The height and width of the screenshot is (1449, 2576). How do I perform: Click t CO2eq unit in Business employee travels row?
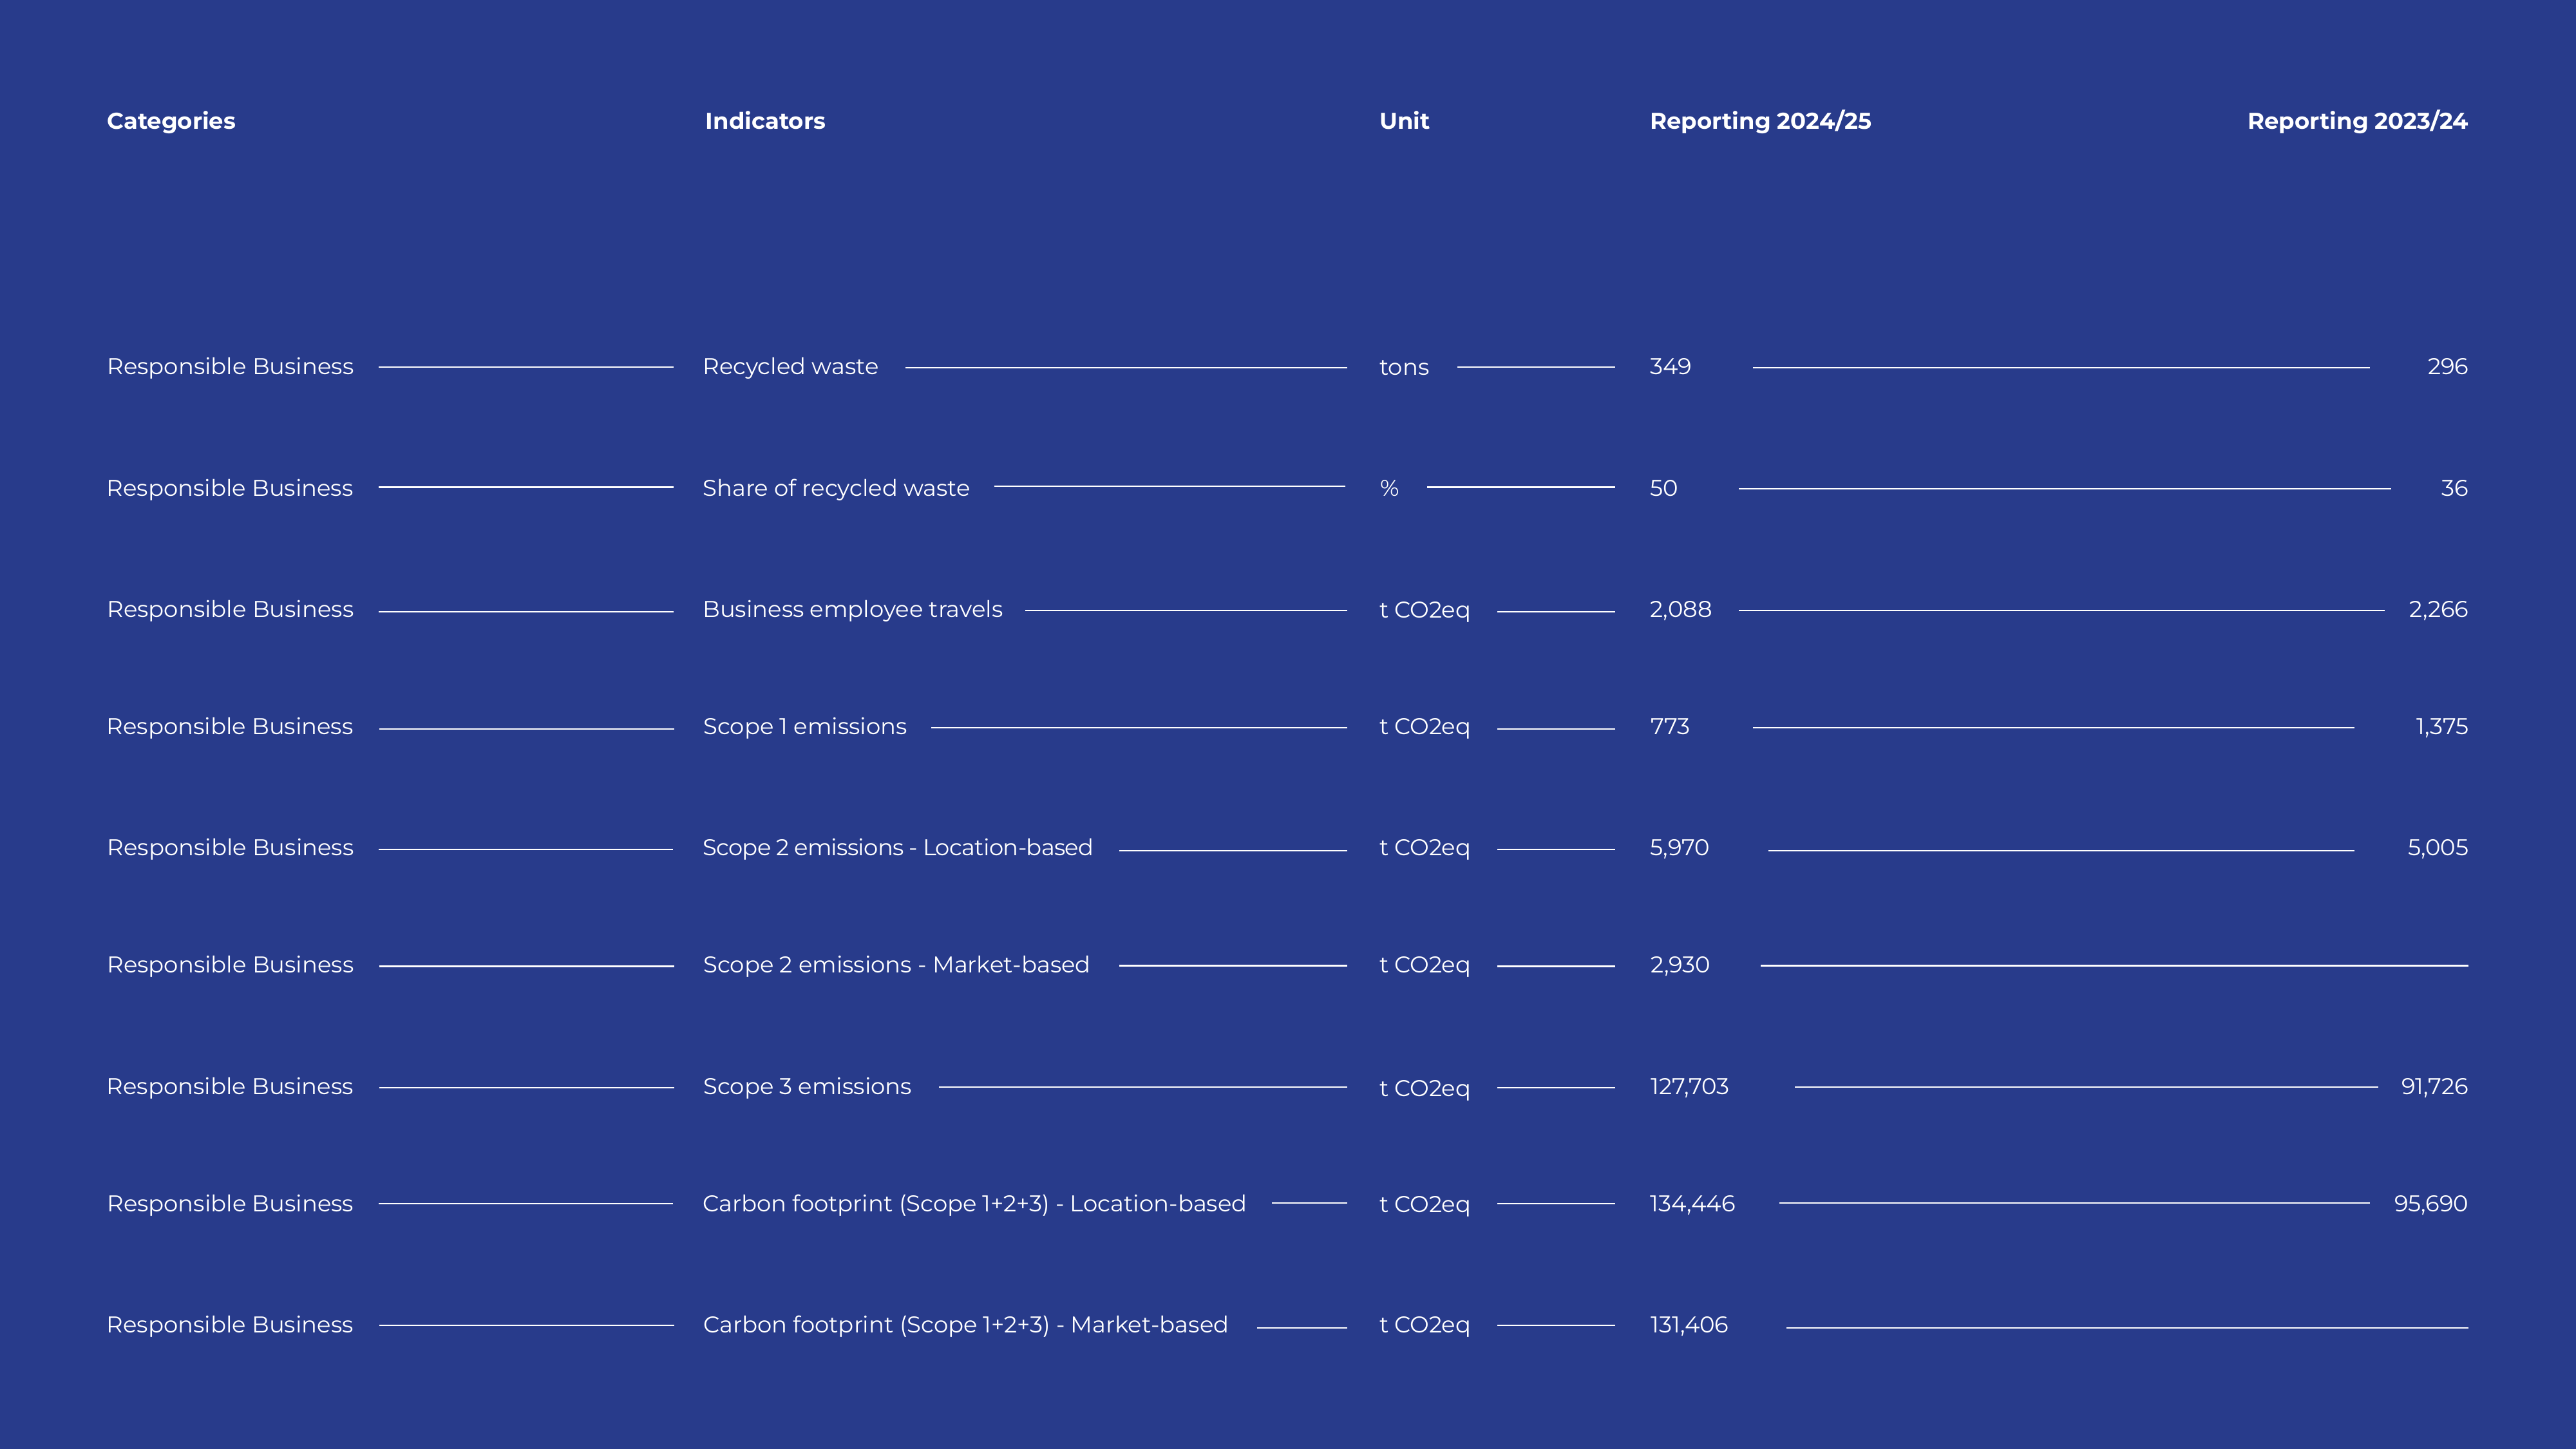click(x=1424, y=610)
